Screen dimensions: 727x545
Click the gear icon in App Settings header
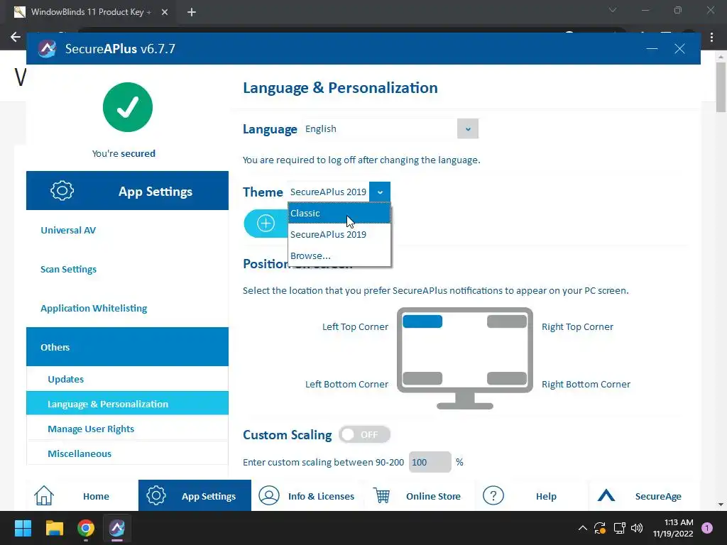(x=62, y=190)
